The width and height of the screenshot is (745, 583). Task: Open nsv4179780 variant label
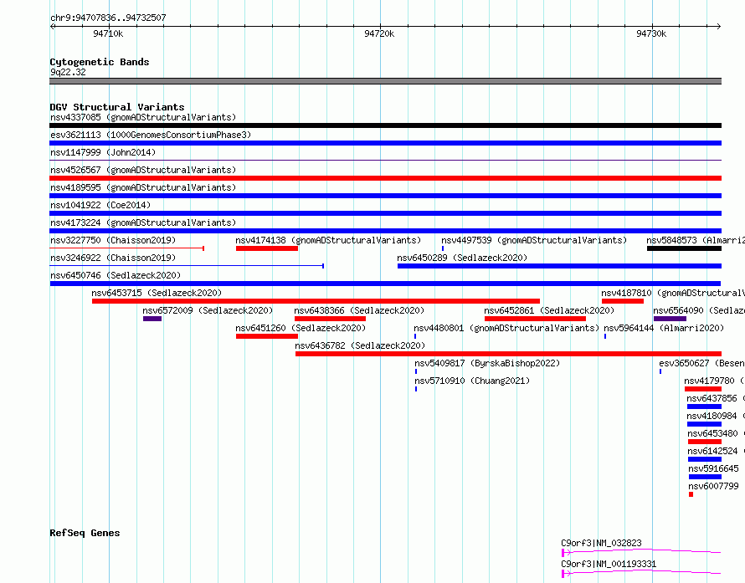tap(714, 381)
